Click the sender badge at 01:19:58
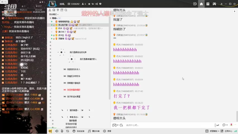This screenshot has width=238, height=134. click(115, 114)
